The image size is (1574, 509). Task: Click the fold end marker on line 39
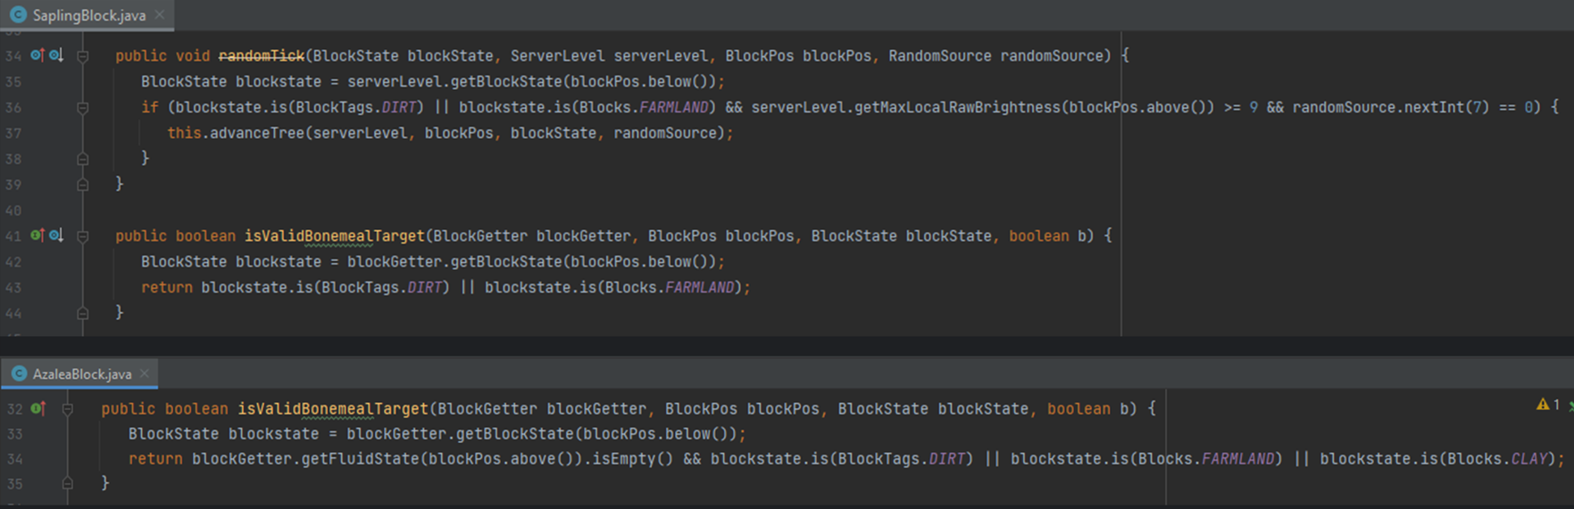pos(82,185)
